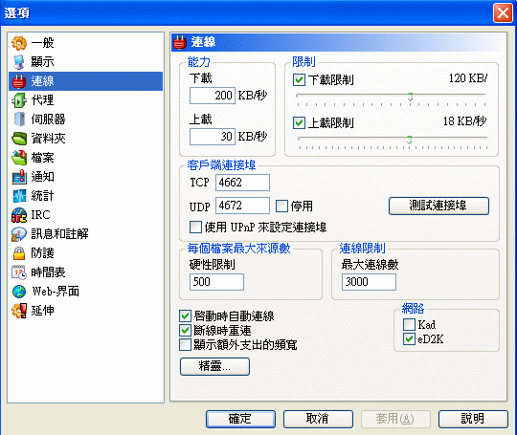Enable the Kad network checkbox
Screen dimensions: 517x435
click(x=409, y=325)
